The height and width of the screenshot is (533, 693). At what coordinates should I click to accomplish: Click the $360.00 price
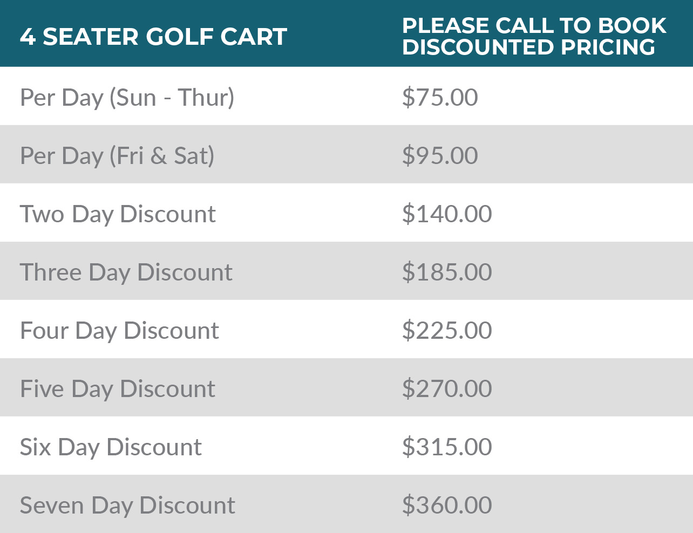[x=447, y=505]
